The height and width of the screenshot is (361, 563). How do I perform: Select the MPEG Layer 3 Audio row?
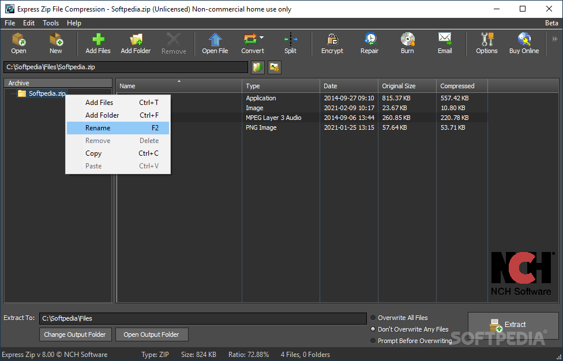(x=302, y=118)
